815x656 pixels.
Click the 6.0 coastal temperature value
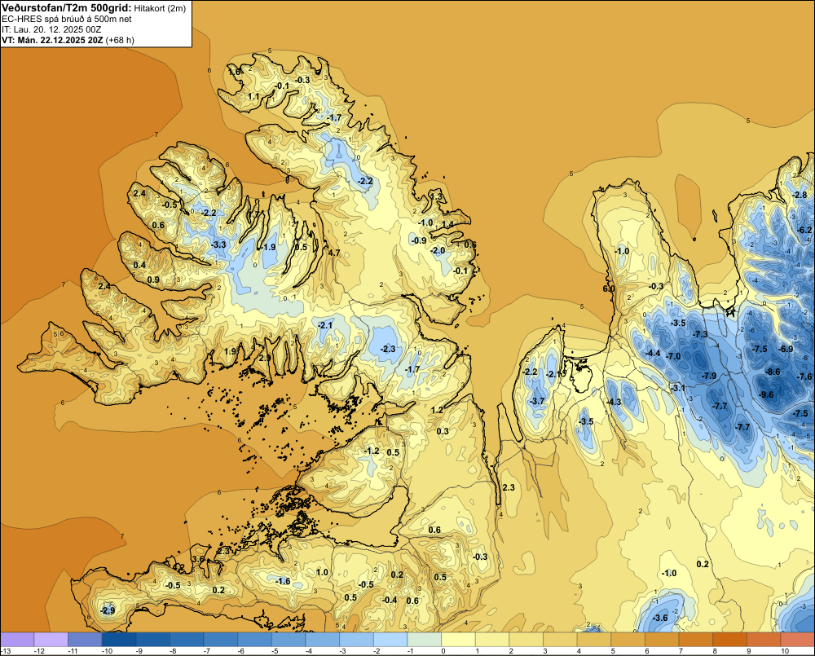click(609, 289)
